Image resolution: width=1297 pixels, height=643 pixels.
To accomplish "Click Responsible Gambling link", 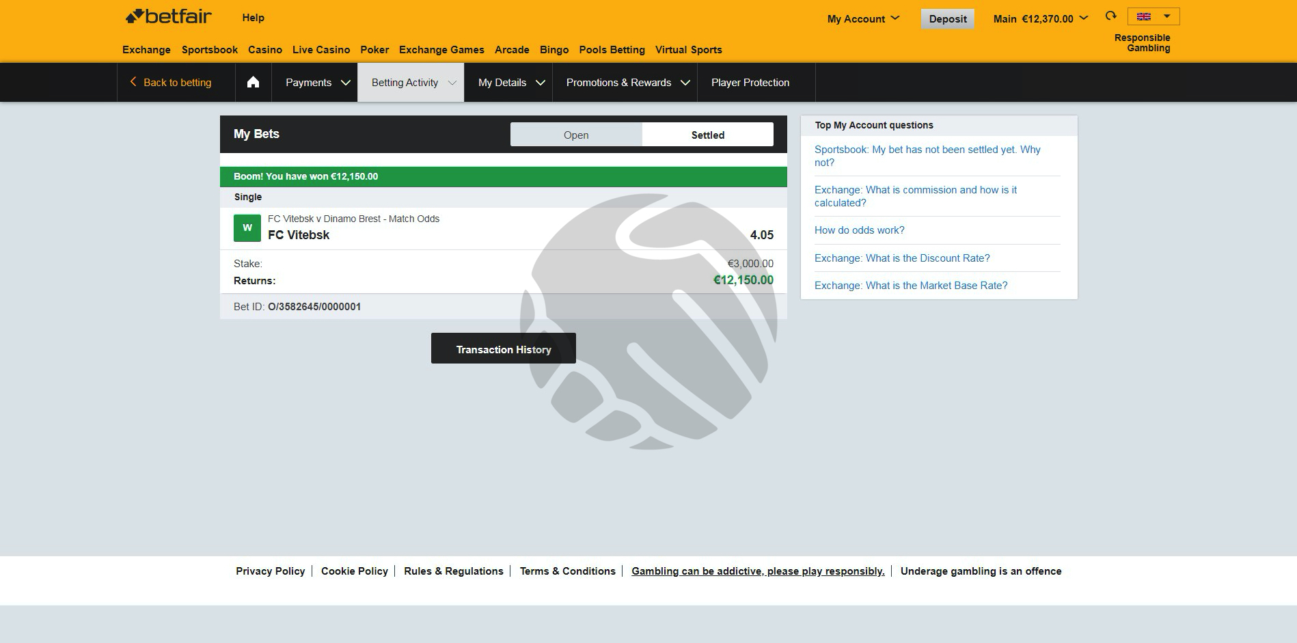I will pyautogui.click(x=1143, y=42).
